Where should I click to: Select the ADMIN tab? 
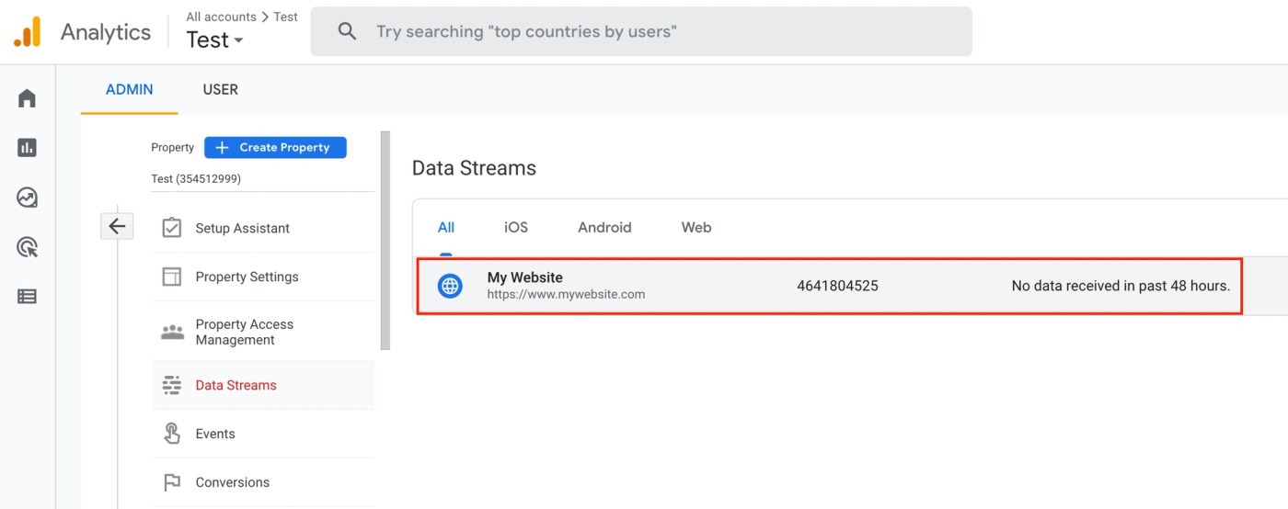(130, 90)
